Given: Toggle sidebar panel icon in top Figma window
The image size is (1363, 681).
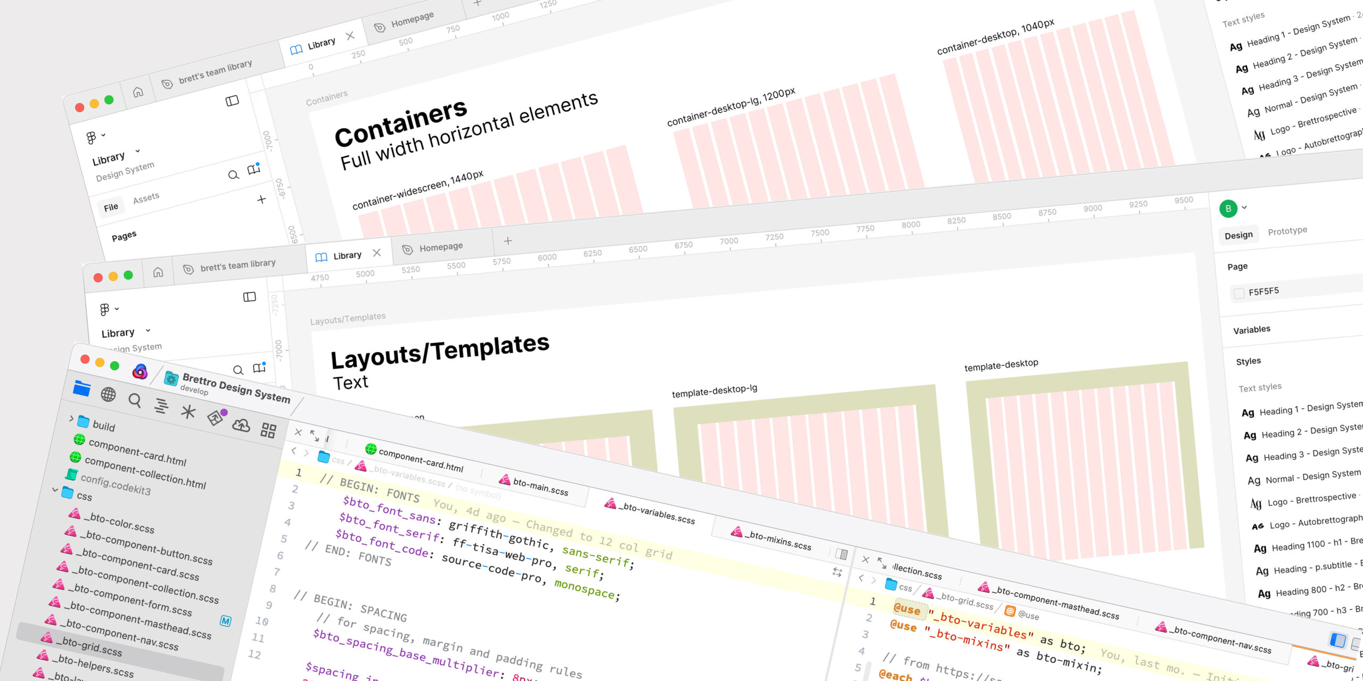Looking at the screenshot, I should (x=232, y=101).
